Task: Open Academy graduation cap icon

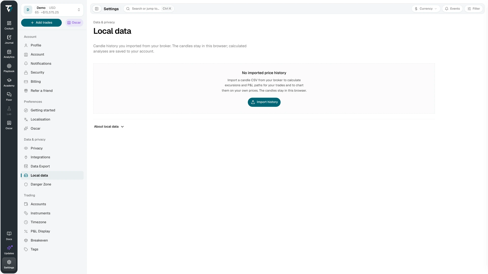Action: 9,82
